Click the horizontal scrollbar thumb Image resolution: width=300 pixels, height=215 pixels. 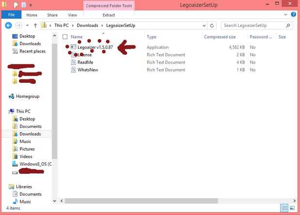141,200
